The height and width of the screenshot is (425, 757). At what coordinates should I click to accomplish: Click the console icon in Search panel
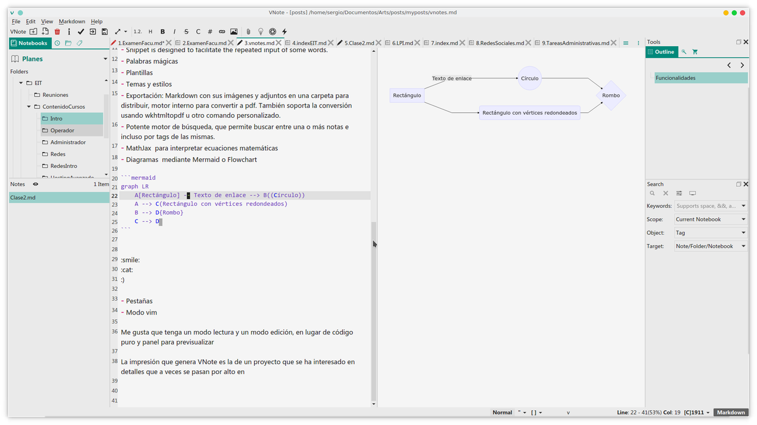coord(693,193)
